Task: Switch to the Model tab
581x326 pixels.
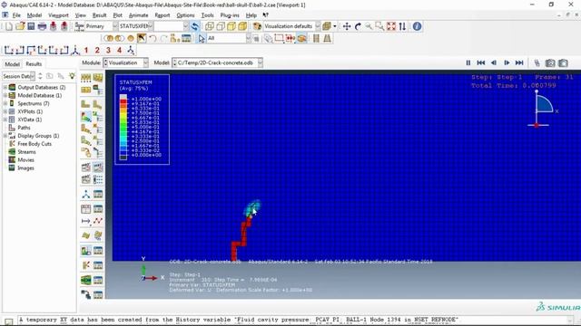Action: [12, 64]
